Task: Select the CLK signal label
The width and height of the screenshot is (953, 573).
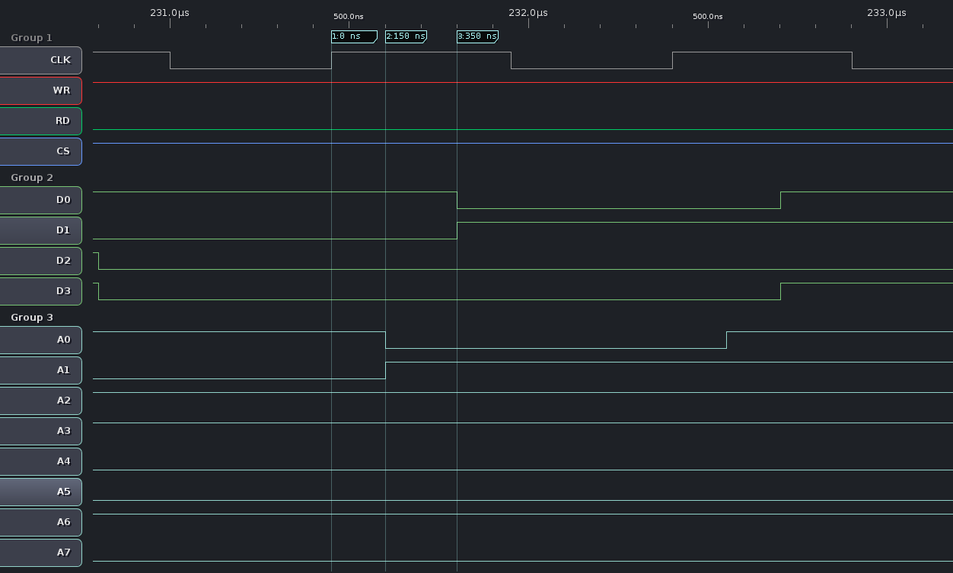Action: click(40, 60)
